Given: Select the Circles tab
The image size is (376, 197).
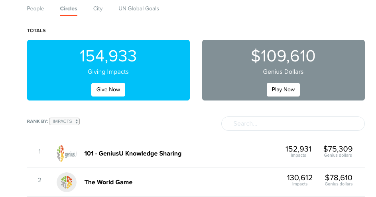Looking at the screenshot, I should [x=69, y=9].
